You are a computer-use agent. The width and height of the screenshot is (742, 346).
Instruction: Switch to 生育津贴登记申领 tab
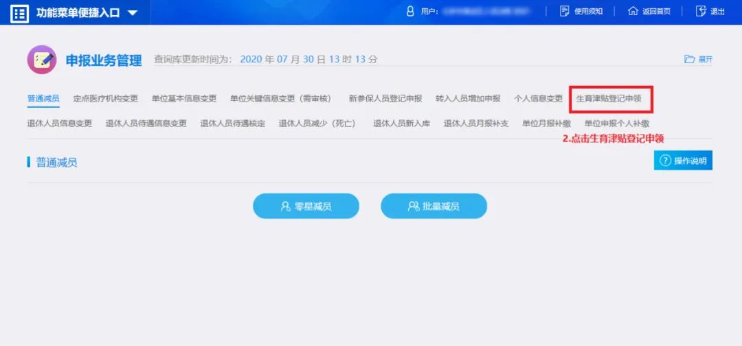pyautogui.click(x=609, y=98)
